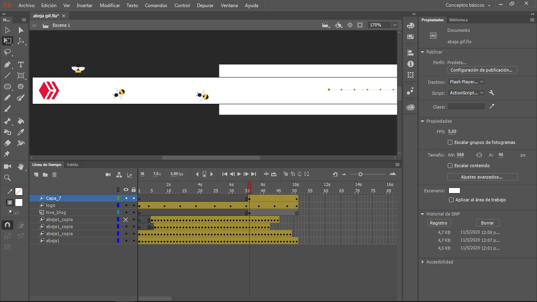Select the Bone tool
The image size is (537, 302).
(x=7, y=121)
